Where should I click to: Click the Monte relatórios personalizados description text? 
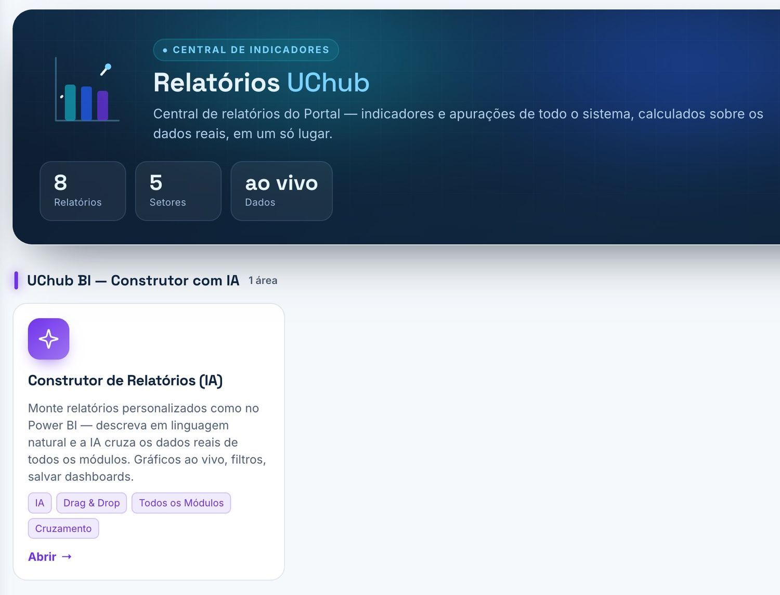147,442
